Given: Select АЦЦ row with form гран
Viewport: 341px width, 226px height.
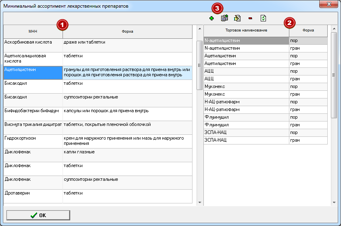Looking at the screenshot, I should click(266, 79).
